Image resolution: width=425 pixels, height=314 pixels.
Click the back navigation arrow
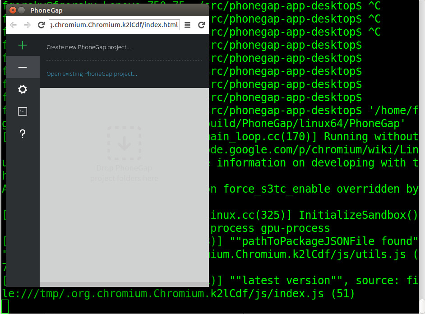pos(14,25)
